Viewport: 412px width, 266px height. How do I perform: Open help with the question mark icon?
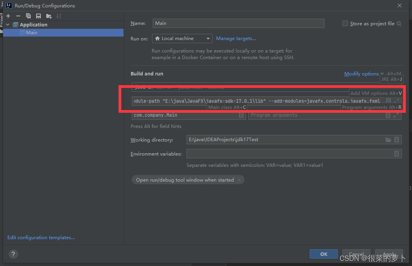pyautogui.click(x=13, y=254)
